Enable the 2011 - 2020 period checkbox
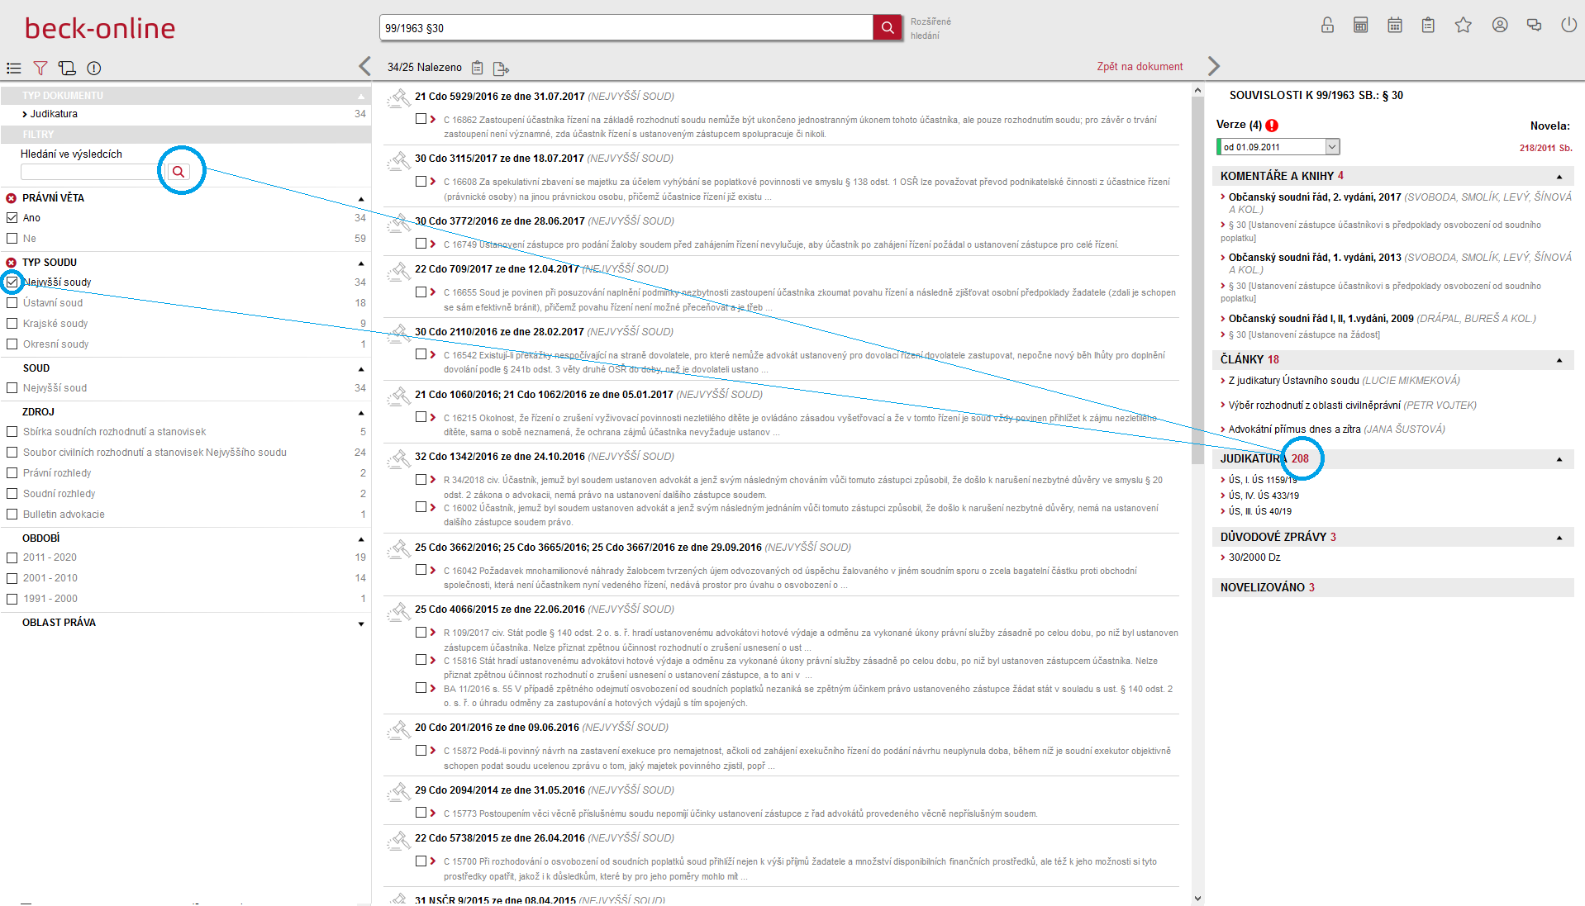The width and height of the screenshot is (1585, 906). pyautogui.click(x=12, y=557)
